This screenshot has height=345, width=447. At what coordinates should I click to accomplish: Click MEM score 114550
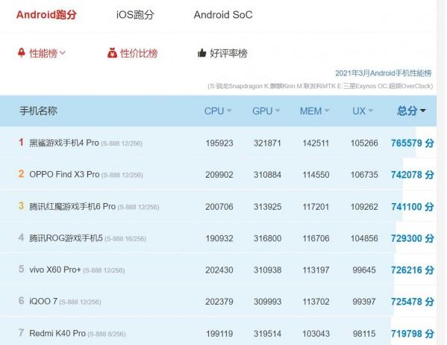(x=316, y=175)
